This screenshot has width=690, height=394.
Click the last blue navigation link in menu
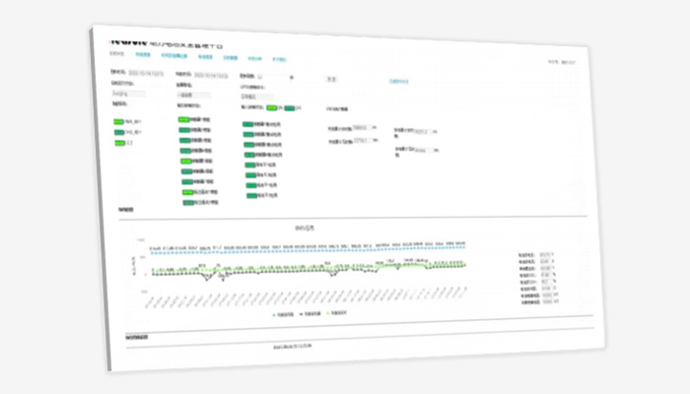point(279,59)
